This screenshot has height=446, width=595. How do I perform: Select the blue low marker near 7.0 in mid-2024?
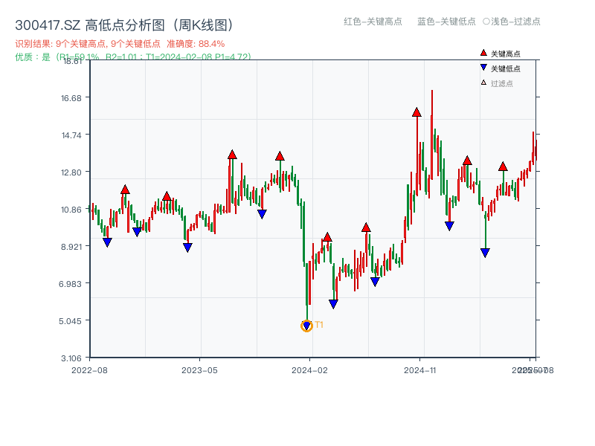pyautogui.click(x=375, y=282)
